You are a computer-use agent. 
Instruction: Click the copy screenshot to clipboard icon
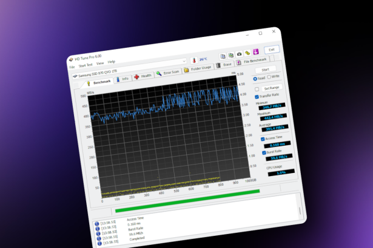pyautogui.click(x=230, y=55)
